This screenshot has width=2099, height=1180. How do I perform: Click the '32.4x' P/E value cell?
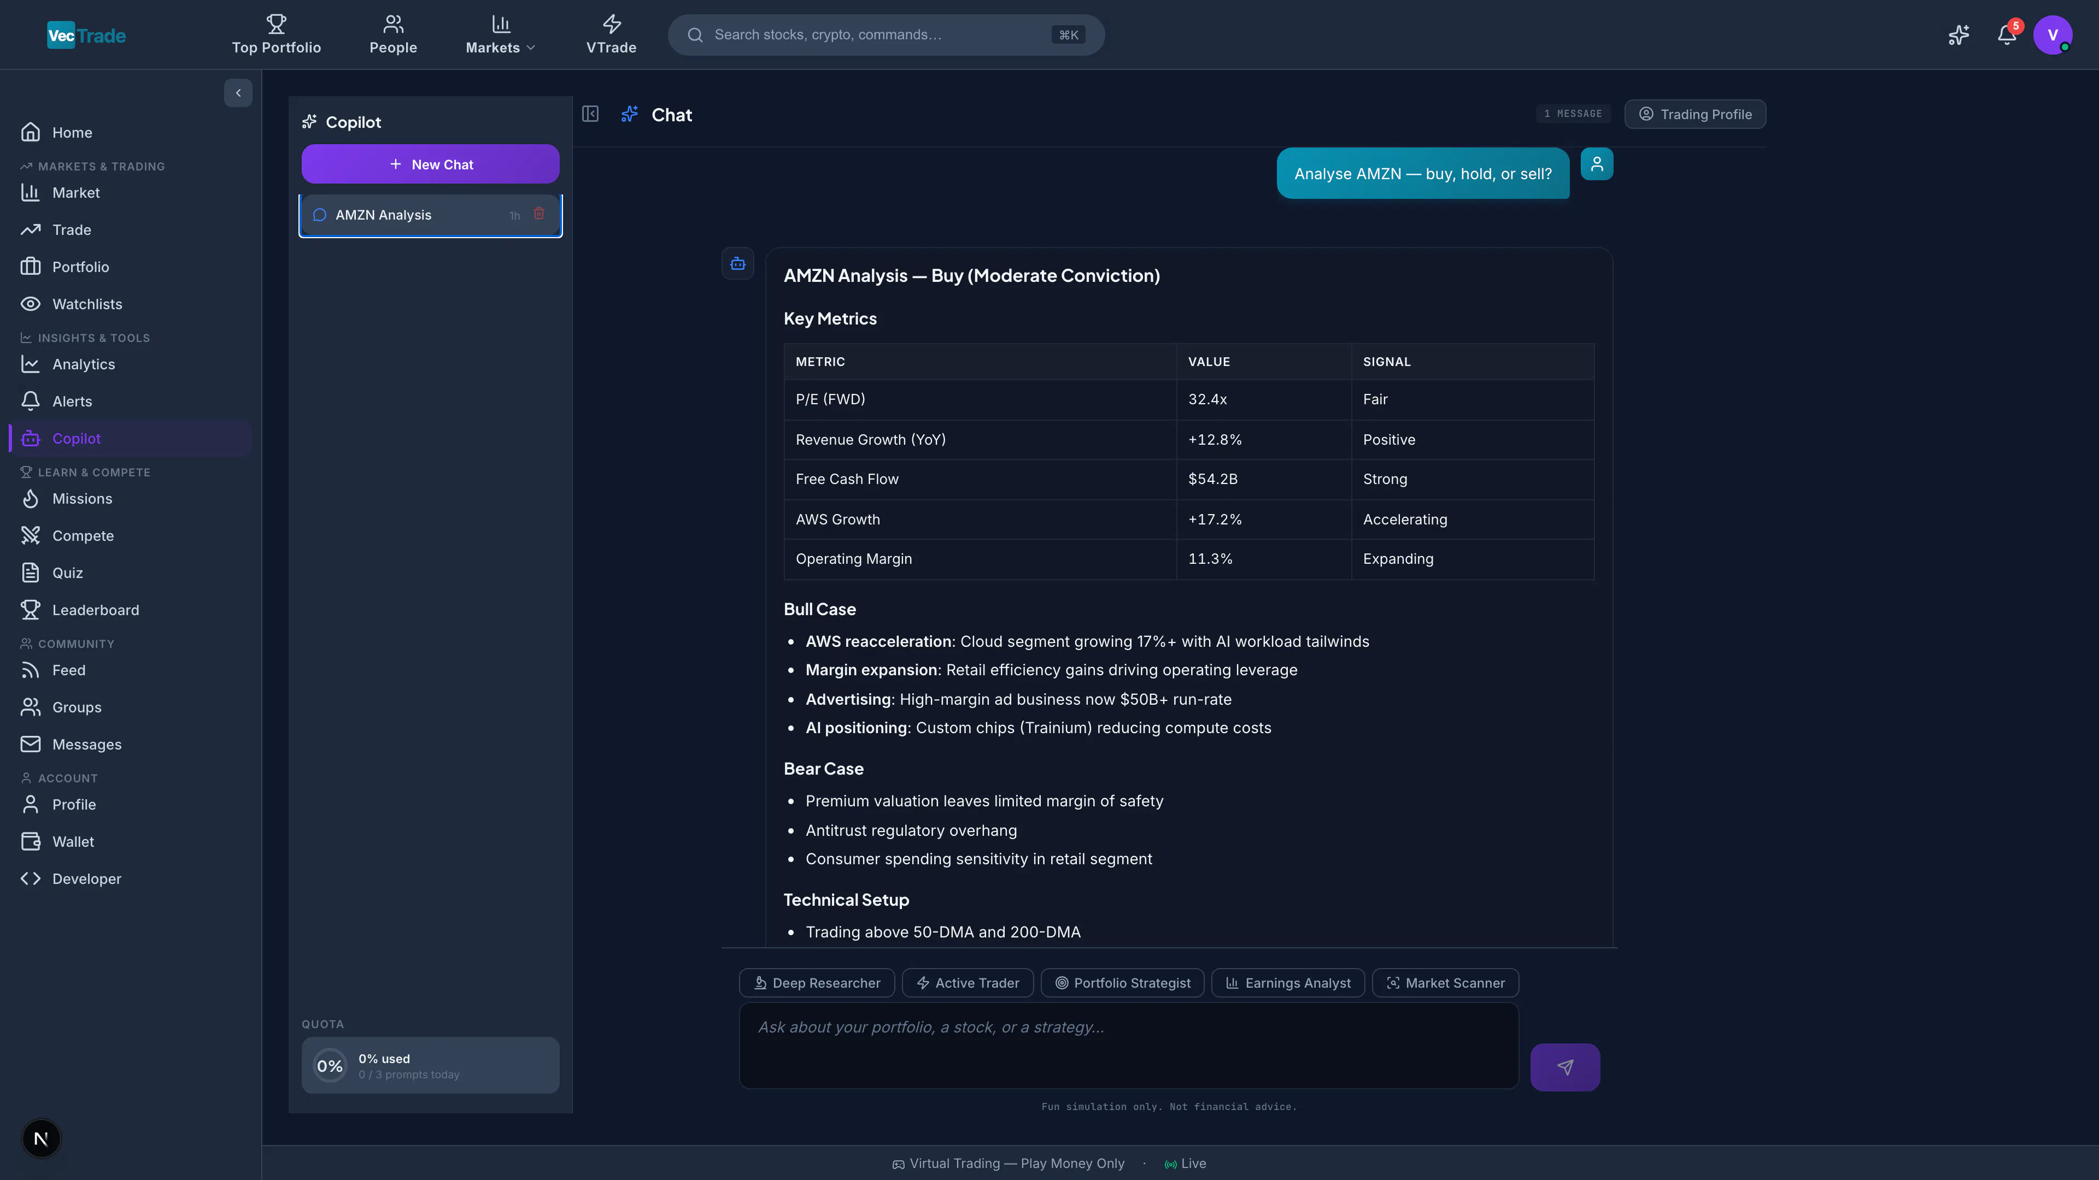coord(1264,399)
